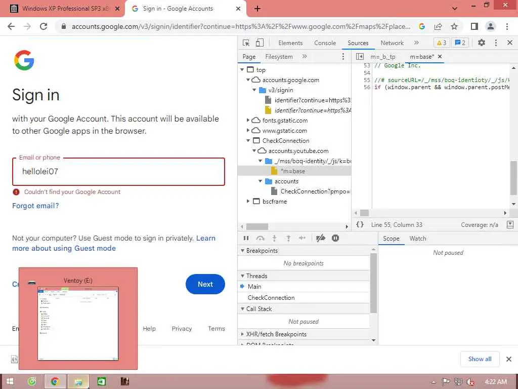Screen dimensions: 518x389
Task: Open the CheckConnection?pmpo= file
Action: click(315, 191)
